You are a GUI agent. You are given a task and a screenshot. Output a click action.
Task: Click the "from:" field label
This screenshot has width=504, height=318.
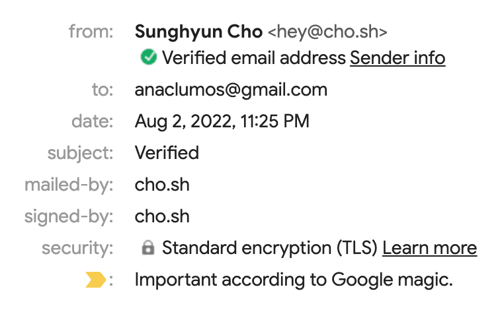pyautogui.click(x=91, y=31)
